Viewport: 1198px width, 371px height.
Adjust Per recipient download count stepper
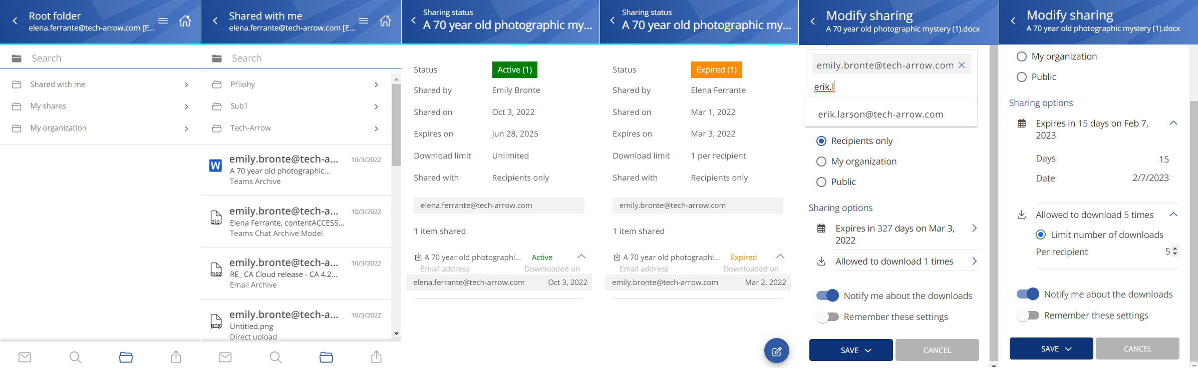[1175, 251]
